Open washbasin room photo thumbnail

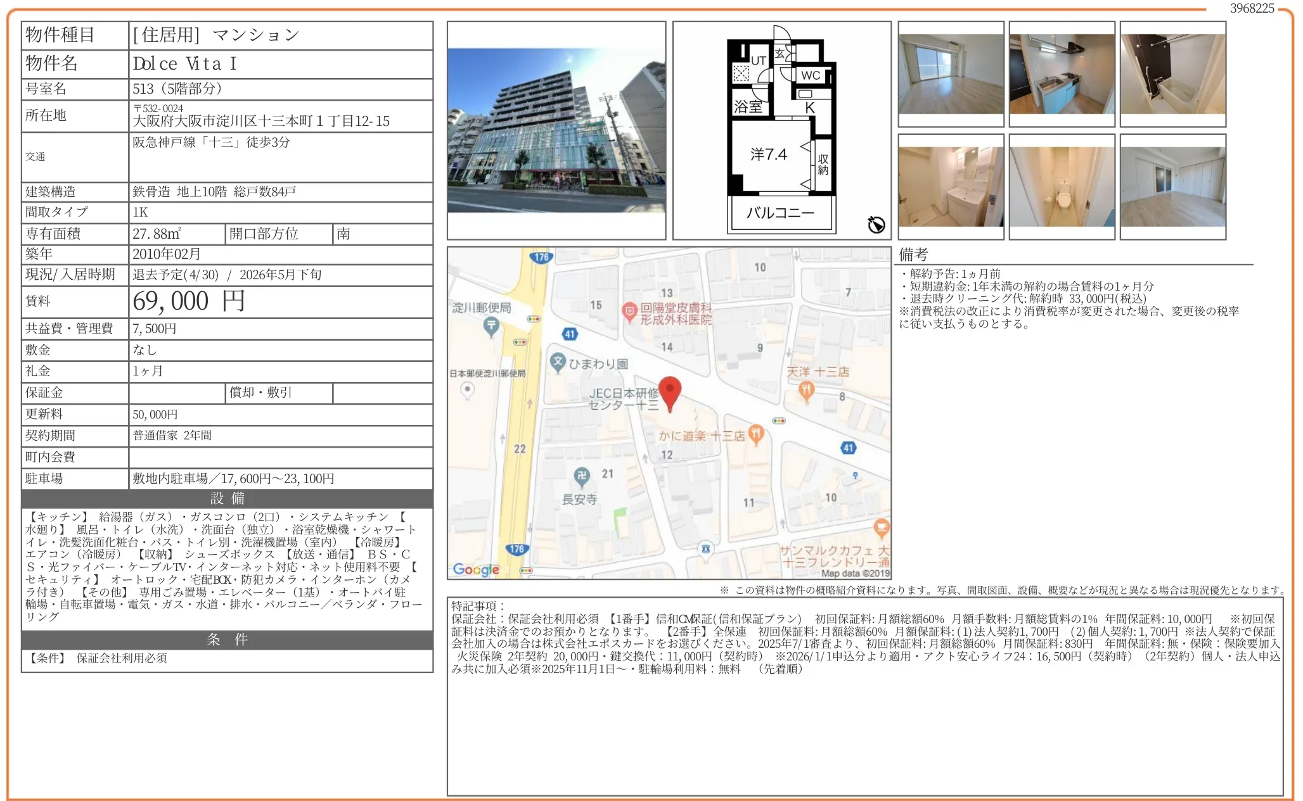(951, 187)
